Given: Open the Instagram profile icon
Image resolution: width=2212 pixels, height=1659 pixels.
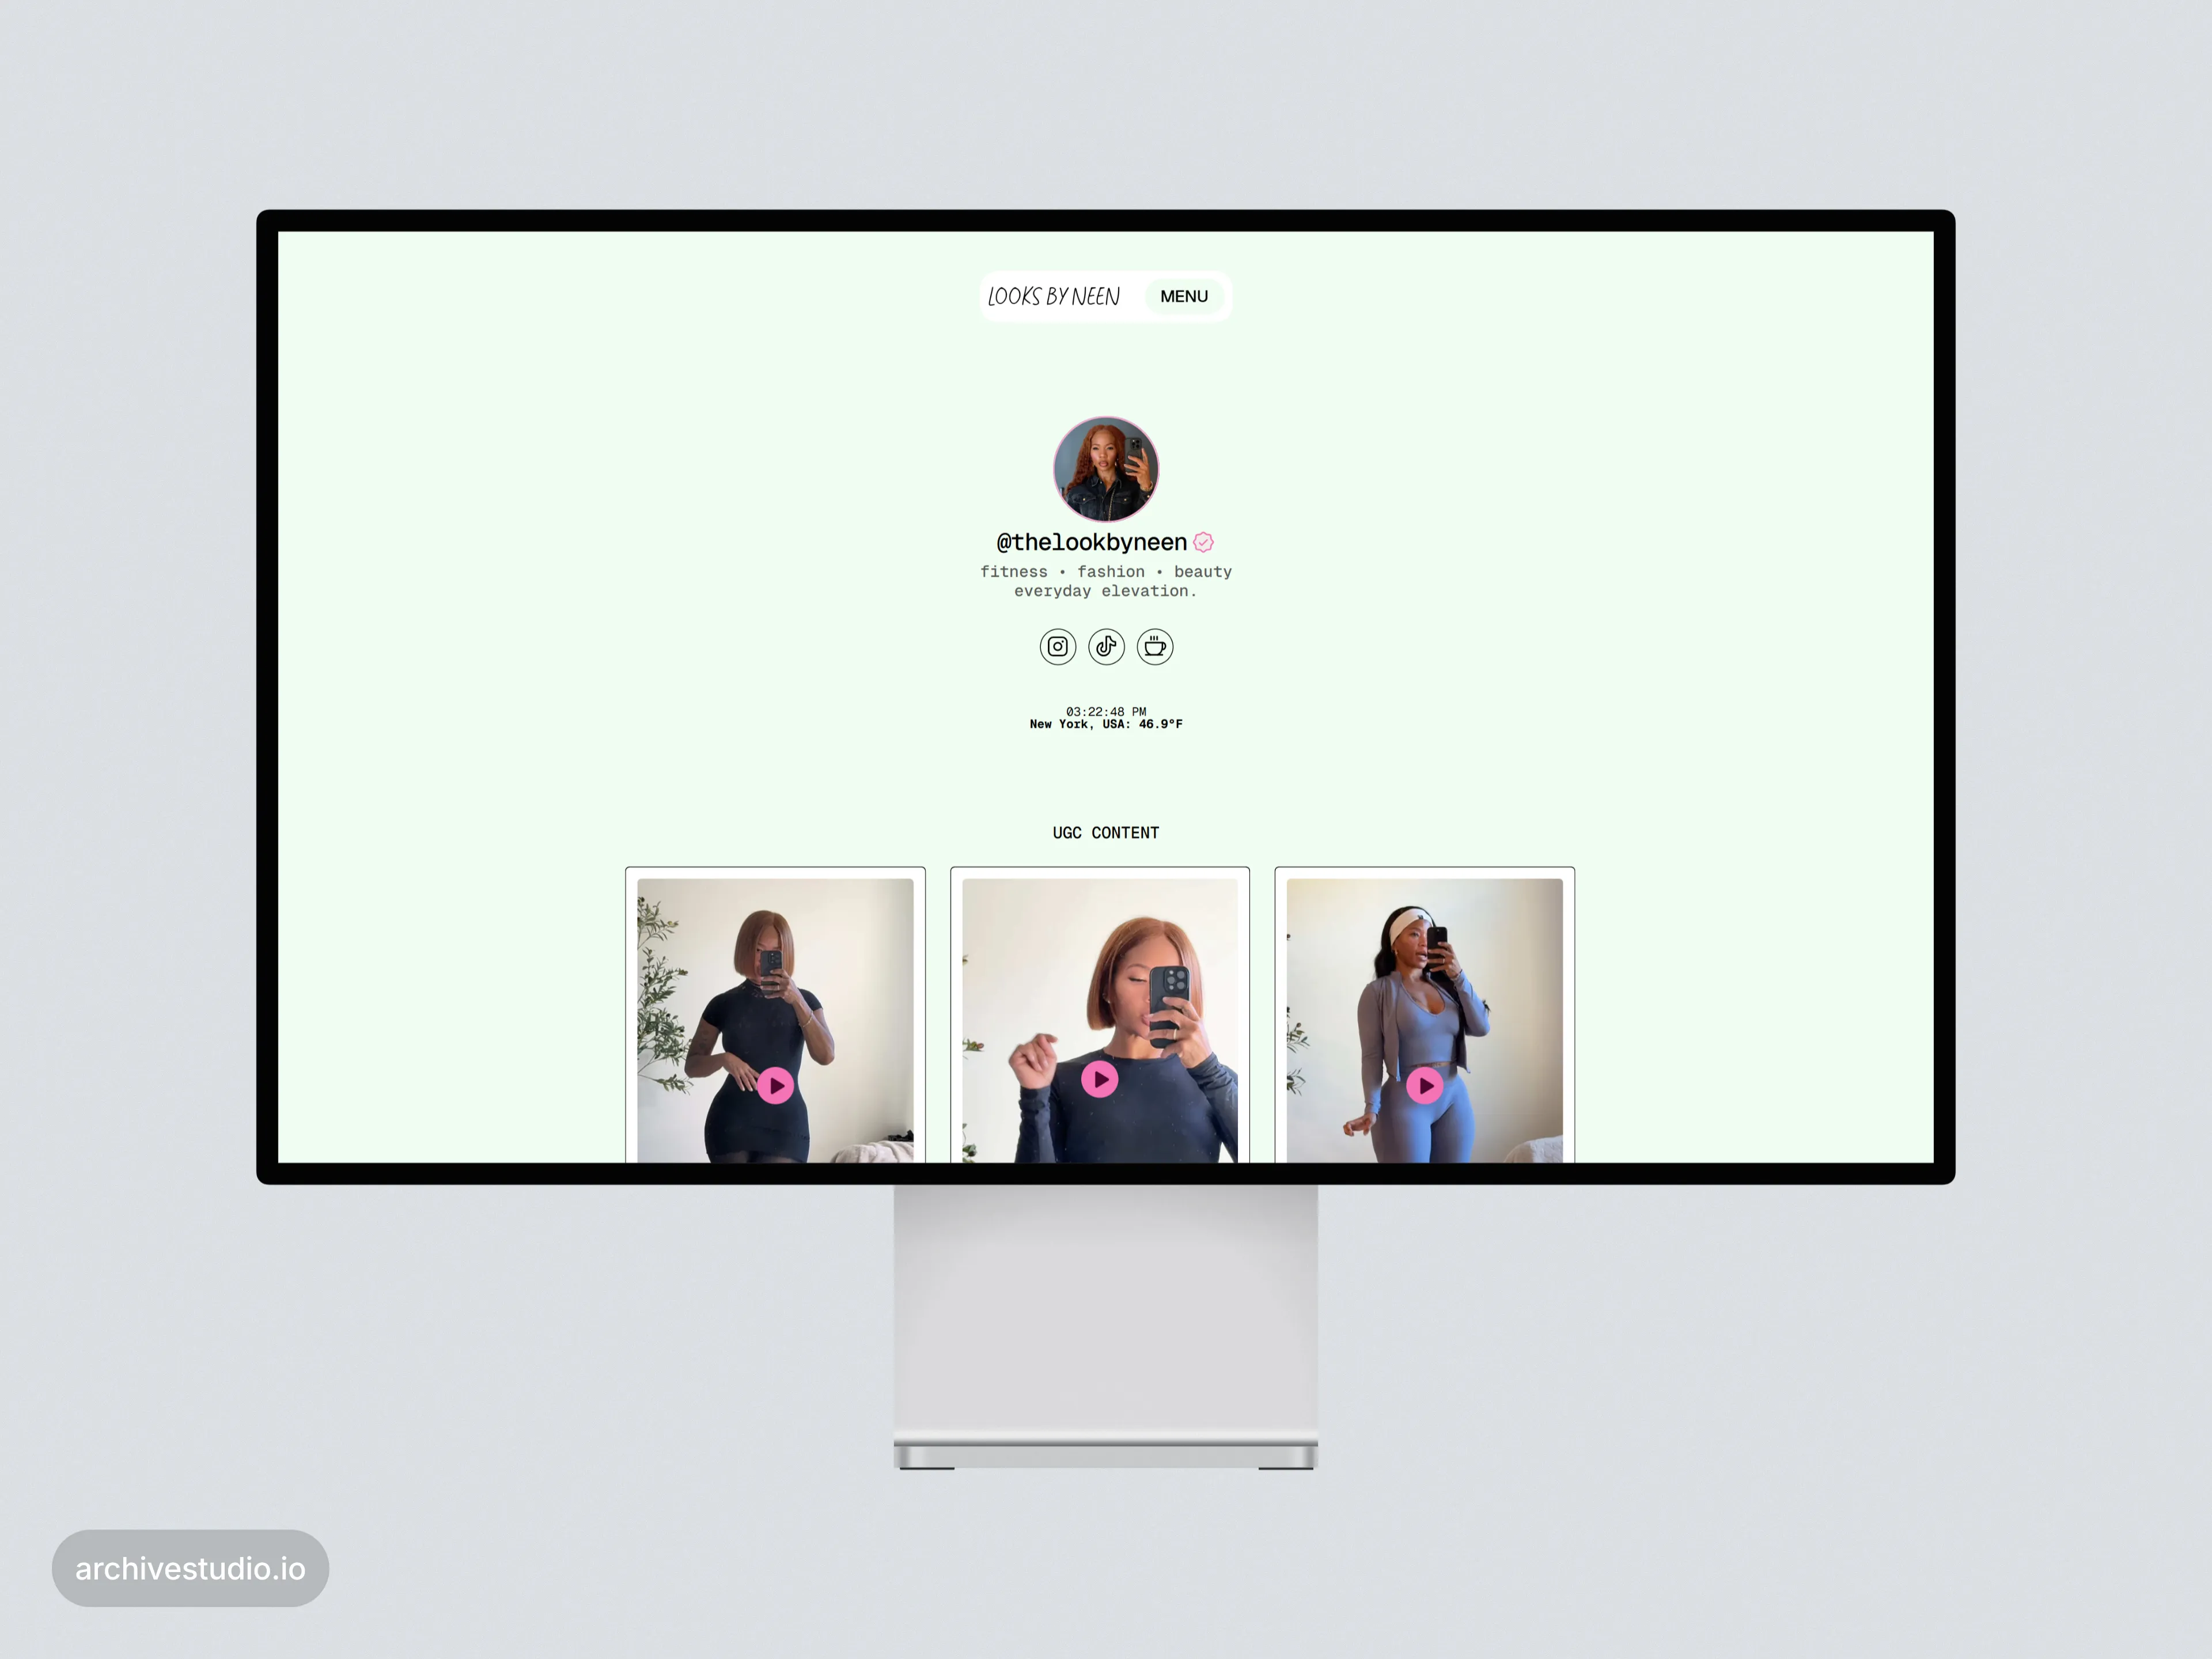Looking at the screenshot, I should click(x=1057, y=647).
